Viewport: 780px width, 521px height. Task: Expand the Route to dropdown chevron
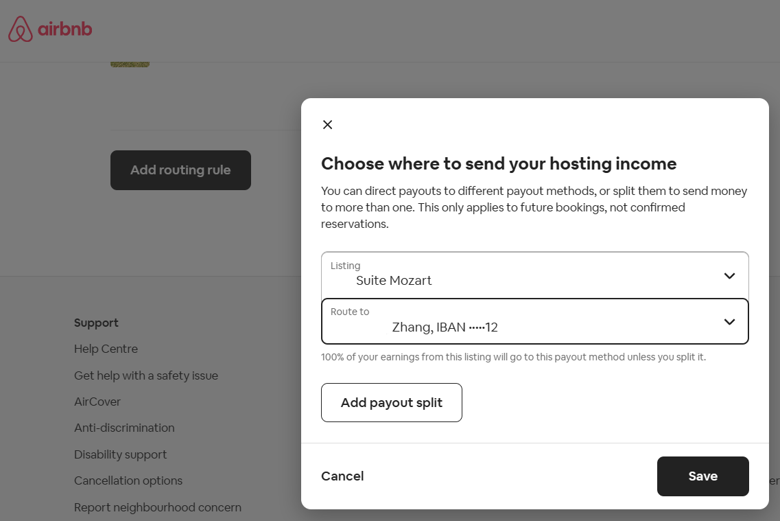(729, 322)
